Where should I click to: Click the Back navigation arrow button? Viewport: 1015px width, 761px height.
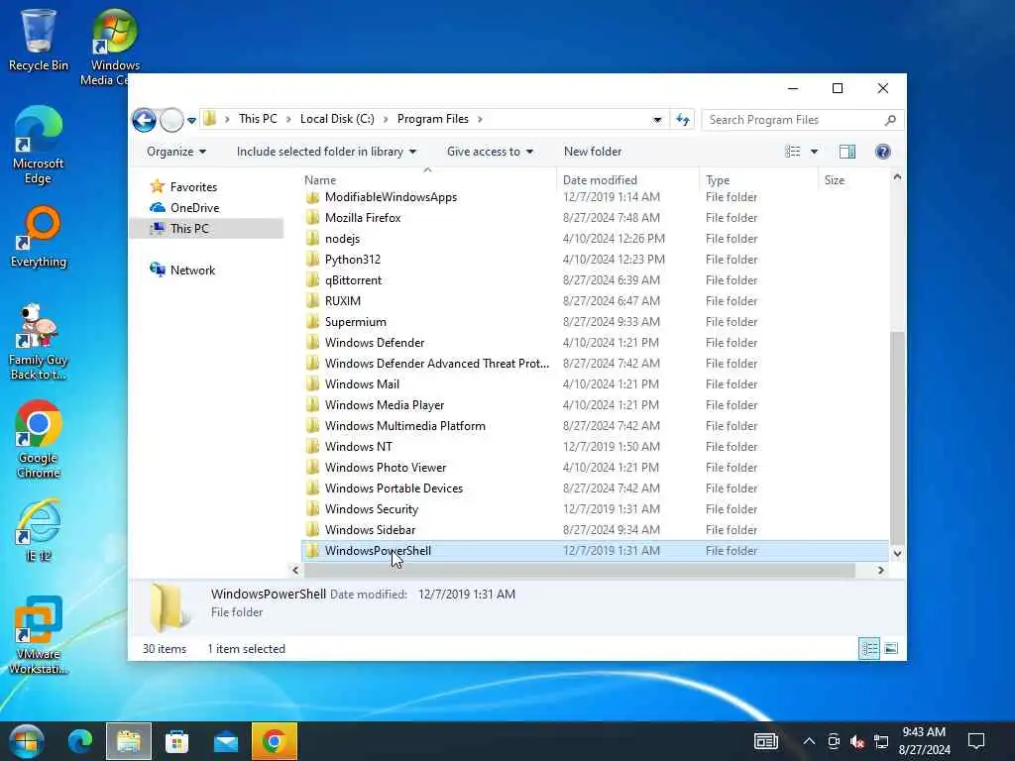[144, 120]
